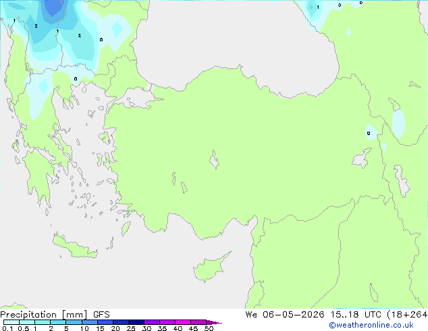Click the island of Crete on the map

pos(74,247)
